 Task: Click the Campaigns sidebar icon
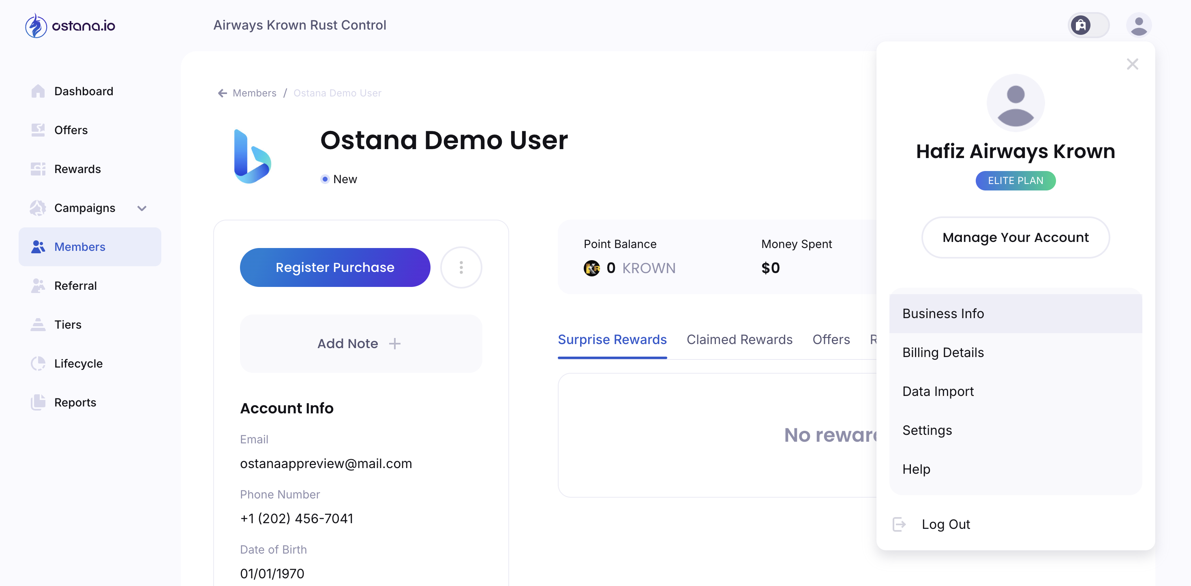point(38,208)
